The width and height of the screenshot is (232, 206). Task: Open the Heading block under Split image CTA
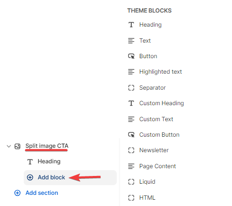coord(49,161)
